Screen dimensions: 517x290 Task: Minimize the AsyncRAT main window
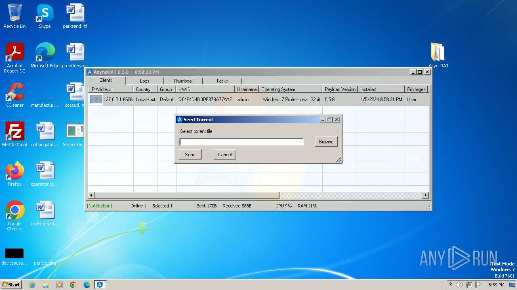click(x=413, y=72)
